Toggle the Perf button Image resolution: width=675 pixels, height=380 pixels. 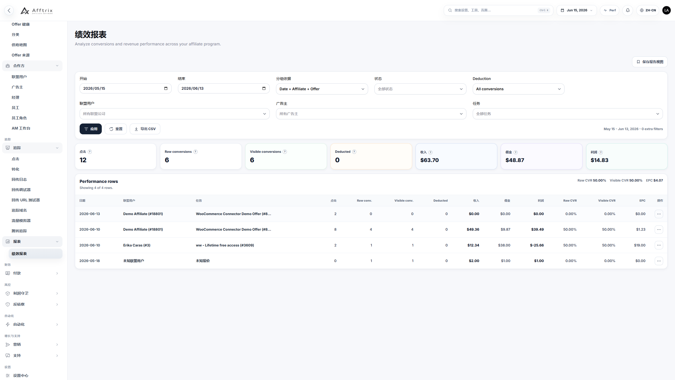point(609,10)
